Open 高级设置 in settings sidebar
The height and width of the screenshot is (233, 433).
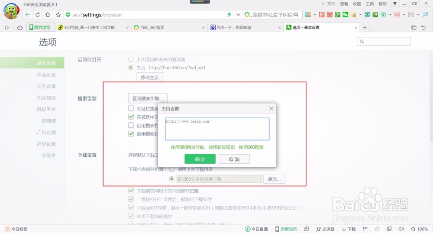click(46, 144)
